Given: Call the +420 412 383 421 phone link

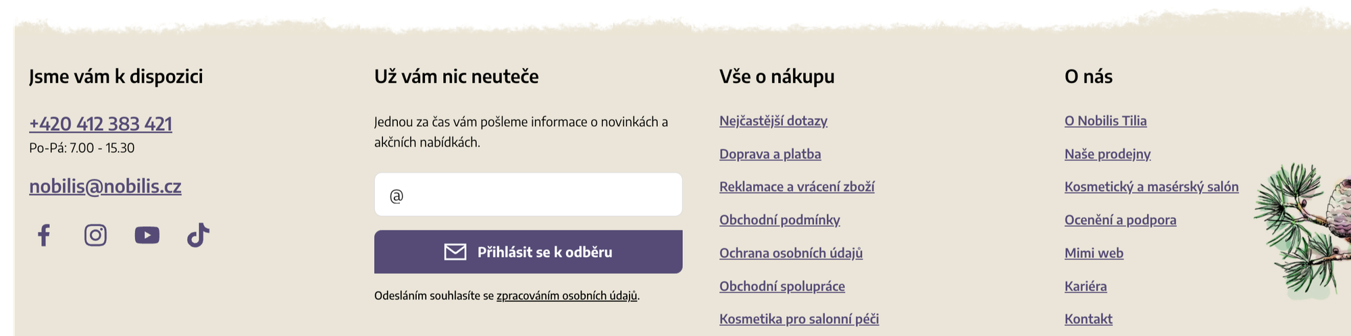Looking at the screenshot, I should click(x=101, y=124).
